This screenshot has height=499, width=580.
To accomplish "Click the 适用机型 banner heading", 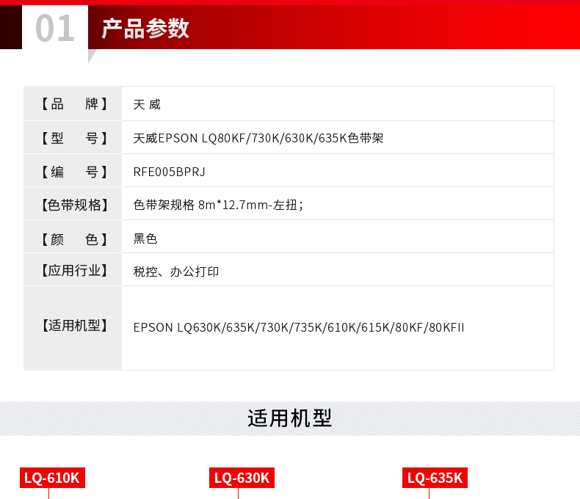I will point(289,418).
